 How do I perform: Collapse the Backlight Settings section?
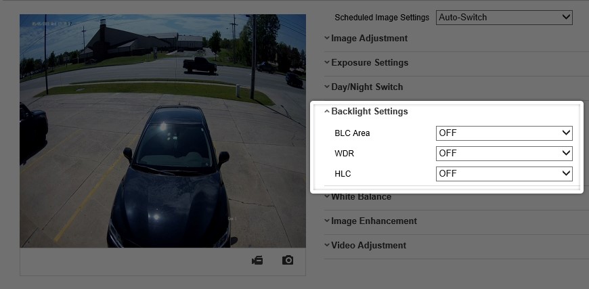(x=370, y=112)
